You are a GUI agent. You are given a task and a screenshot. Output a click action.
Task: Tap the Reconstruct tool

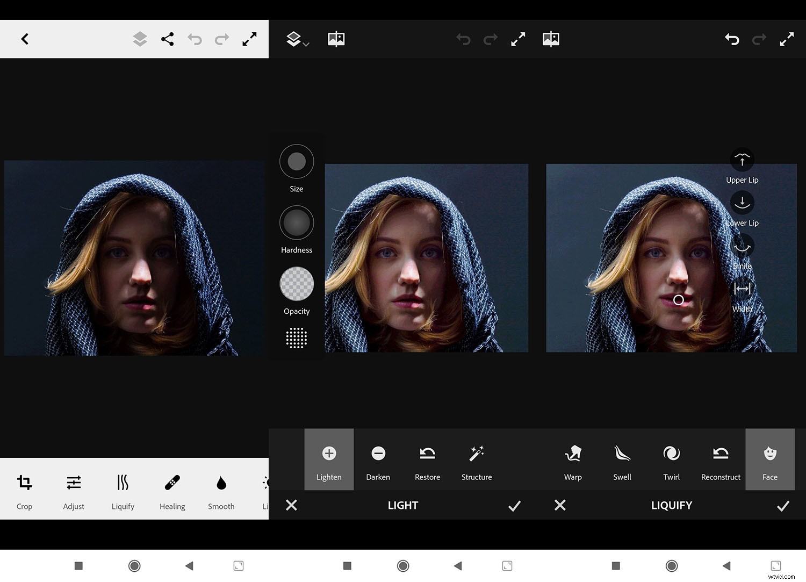721,459
